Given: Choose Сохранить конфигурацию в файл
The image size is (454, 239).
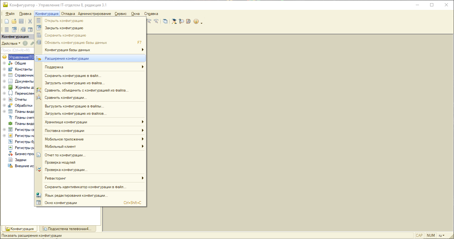Looking at the screenshot, I should (x=73, y=76).
